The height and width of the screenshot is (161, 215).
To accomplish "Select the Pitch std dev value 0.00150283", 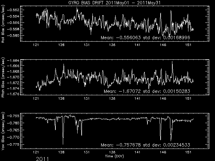I will [177, 91].
